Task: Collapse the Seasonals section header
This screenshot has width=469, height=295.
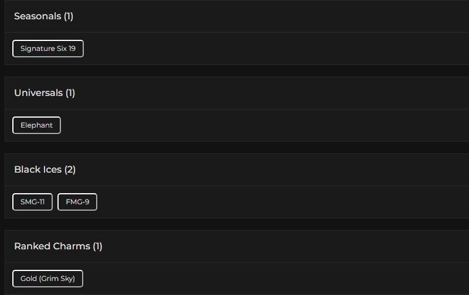Action: (x=38, y=16)
